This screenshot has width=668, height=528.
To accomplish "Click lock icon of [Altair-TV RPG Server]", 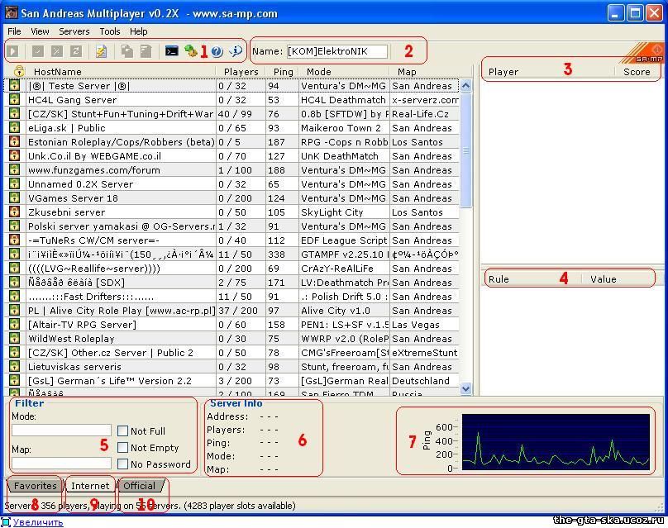I will pyautogui.click(x=15, y=325).
